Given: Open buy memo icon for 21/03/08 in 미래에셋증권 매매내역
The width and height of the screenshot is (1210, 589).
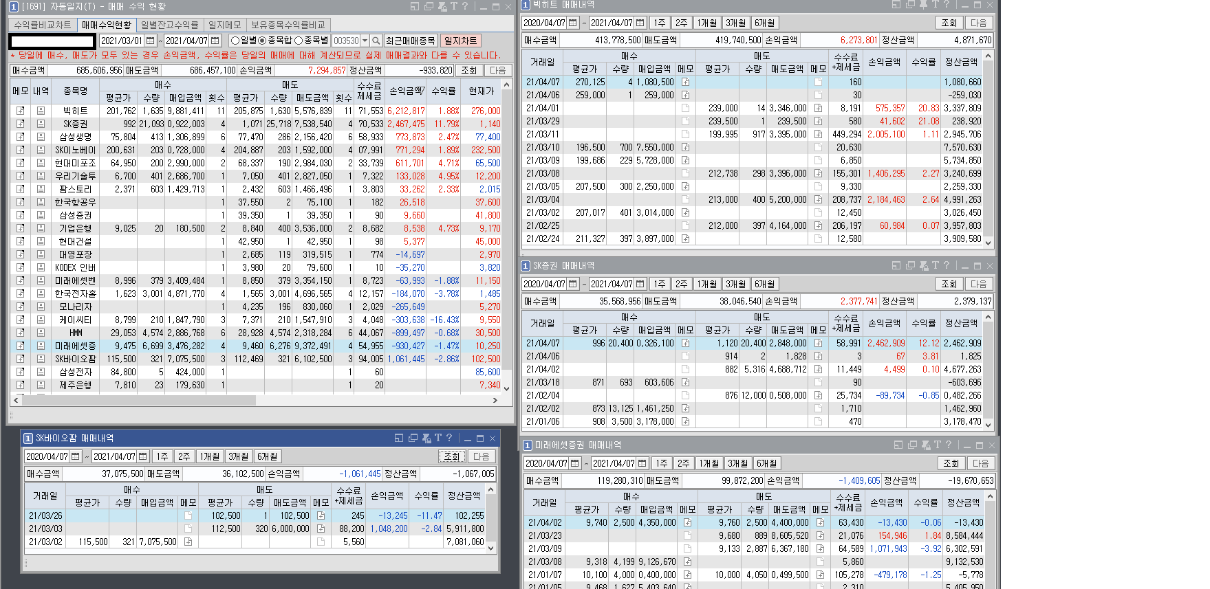Looking at the screenshot, I should coord(687,562).
